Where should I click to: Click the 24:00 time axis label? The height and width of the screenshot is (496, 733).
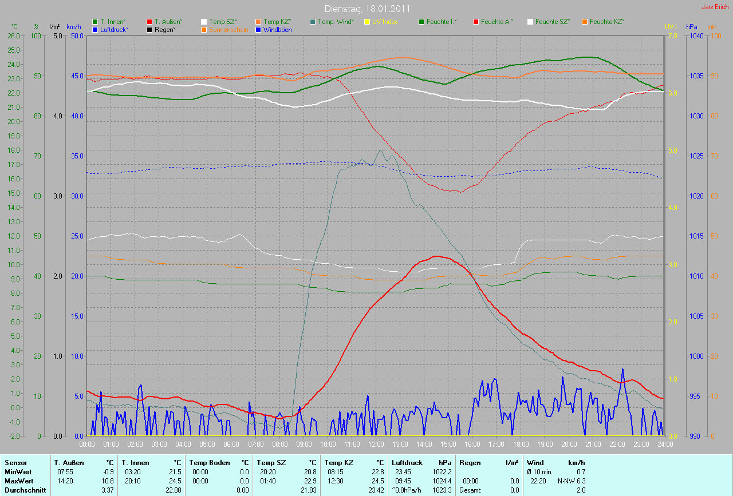[x=664, y=444]
